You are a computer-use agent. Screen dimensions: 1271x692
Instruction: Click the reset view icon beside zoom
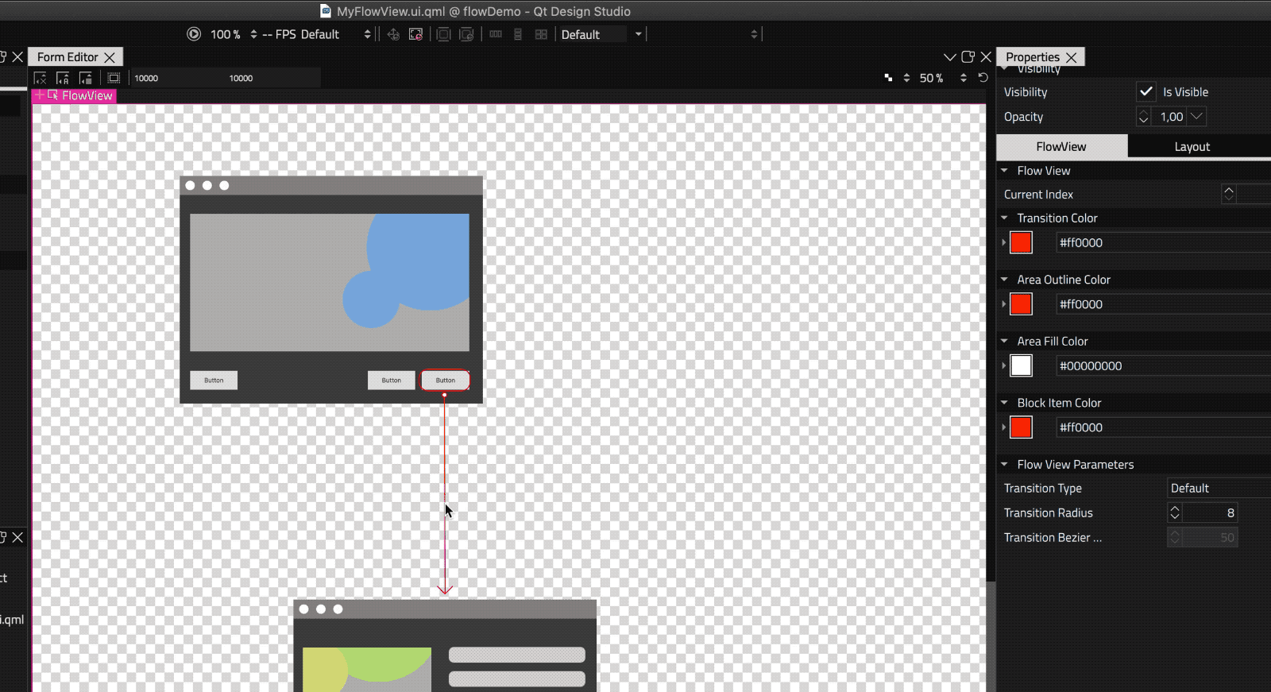pos(983,78)
